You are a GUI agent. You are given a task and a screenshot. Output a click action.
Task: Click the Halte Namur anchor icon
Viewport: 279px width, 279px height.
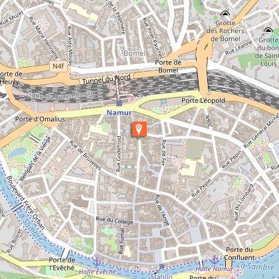(215, 260)
